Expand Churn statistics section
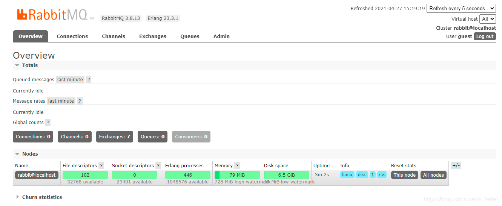The width and height of the screenshot is (502, 206). (41, 197)
